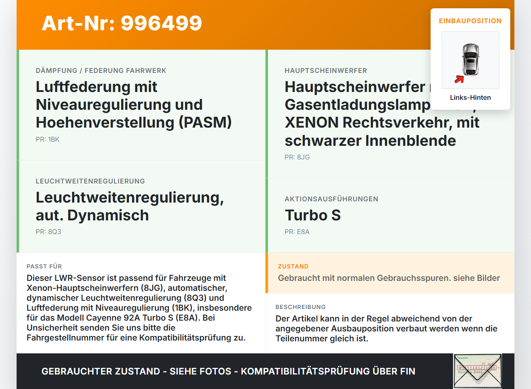
Task: Click the Links-Hinten caption
Action: point(470,98)
